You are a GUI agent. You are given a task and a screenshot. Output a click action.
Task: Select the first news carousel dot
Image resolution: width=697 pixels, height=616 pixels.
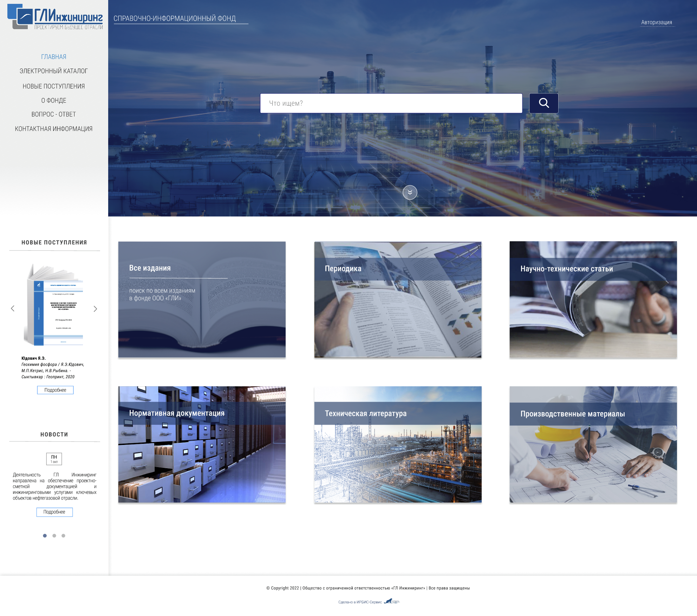click(45, 536)
